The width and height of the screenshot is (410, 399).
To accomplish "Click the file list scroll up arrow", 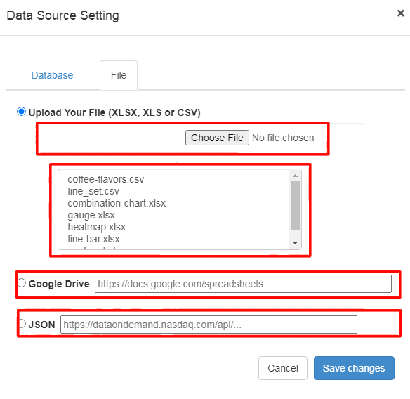I will coord(295,176).
